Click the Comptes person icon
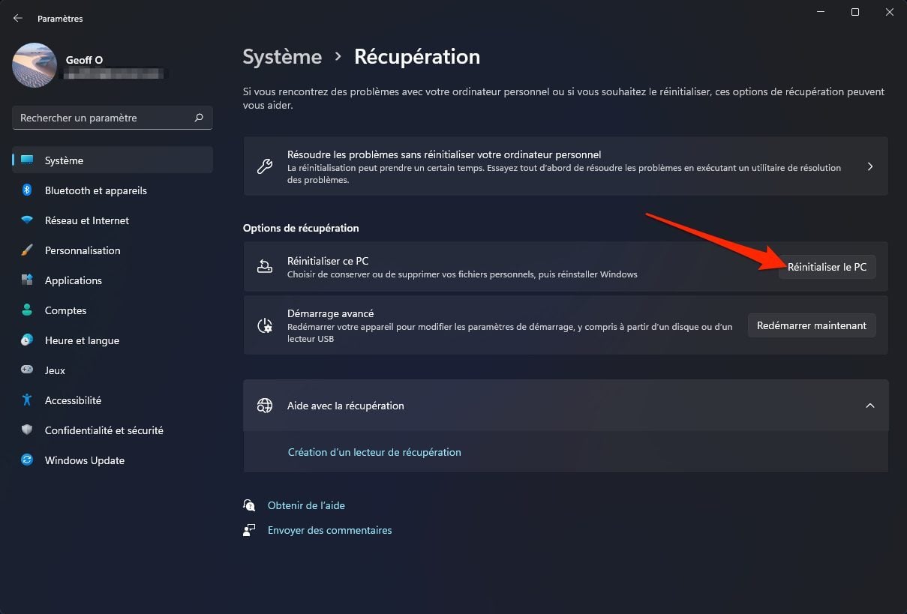 27,310
